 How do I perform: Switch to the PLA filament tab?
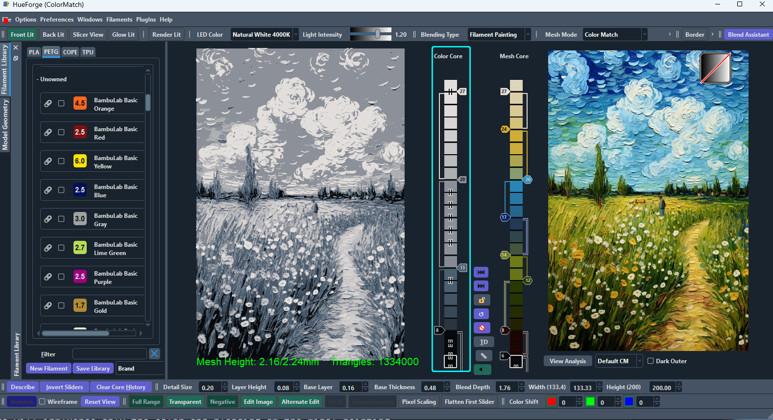click(x=34, y=52)
